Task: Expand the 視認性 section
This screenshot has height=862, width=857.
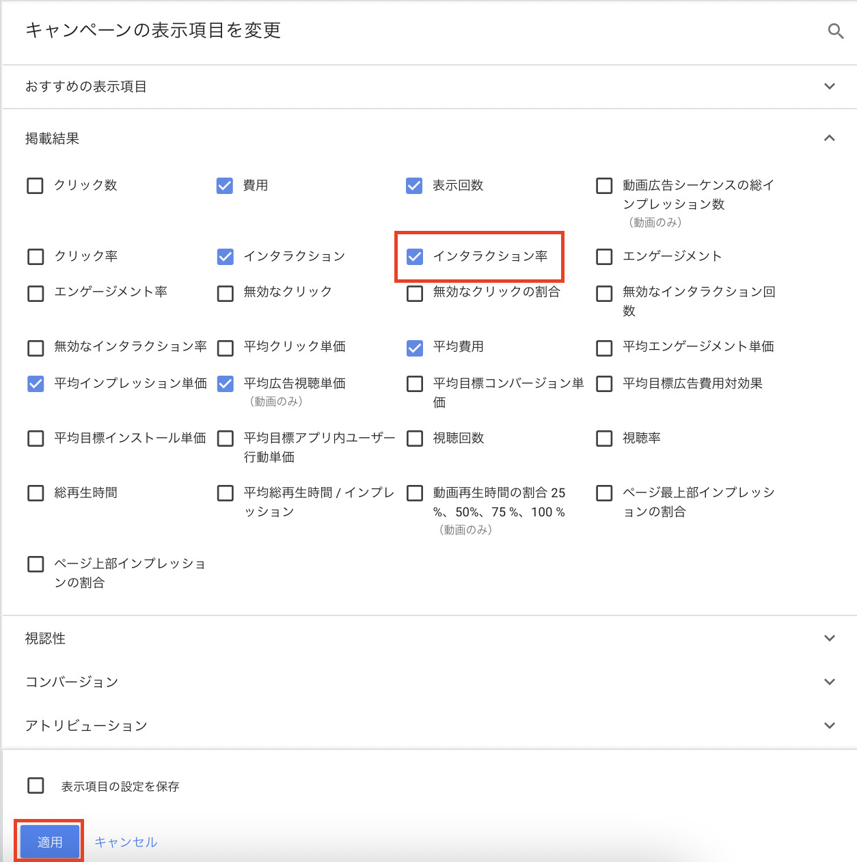Action: pyautogui.click(x=830, y=639)
